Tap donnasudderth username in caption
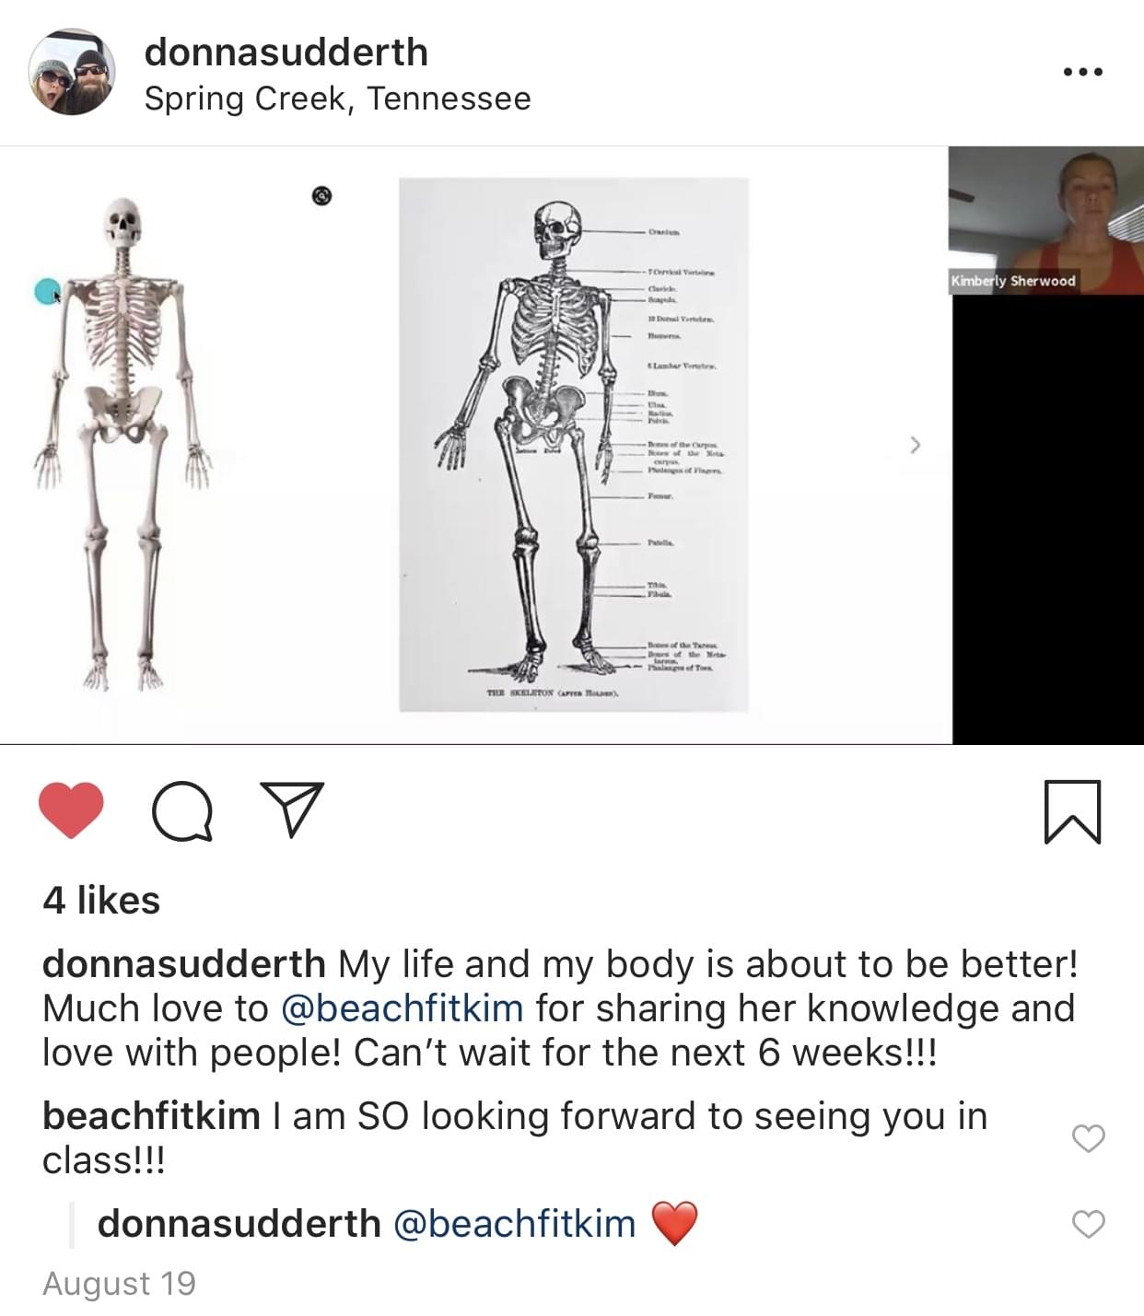 (x=184, y=964)
